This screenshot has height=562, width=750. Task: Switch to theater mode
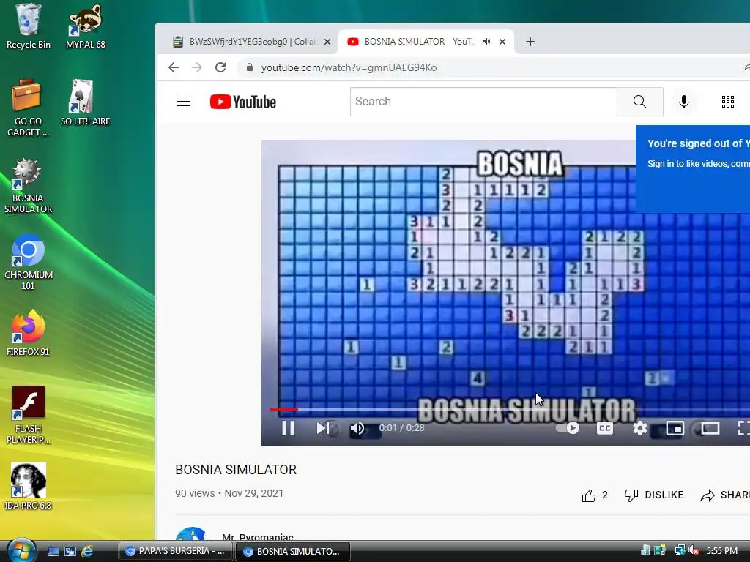click(710, 428)
